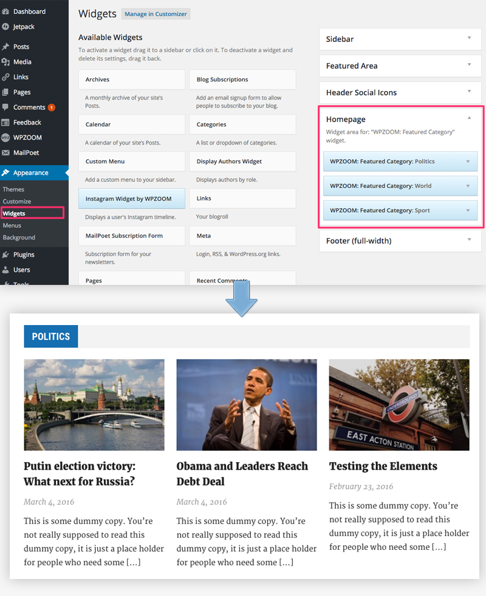The image size is (486, 596).
Task: Click the Feedback form icon
Action: point(5,122)
